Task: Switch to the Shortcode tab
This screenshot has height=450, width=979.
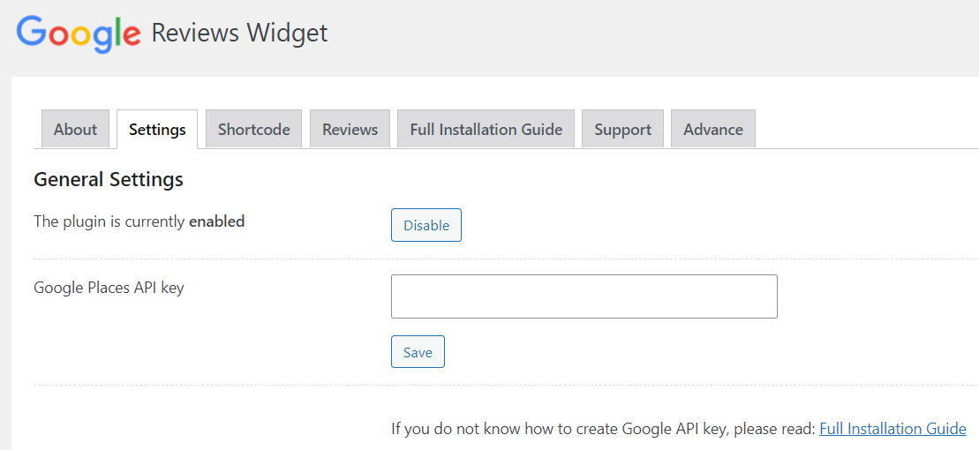Action: (x=253, y=130)
